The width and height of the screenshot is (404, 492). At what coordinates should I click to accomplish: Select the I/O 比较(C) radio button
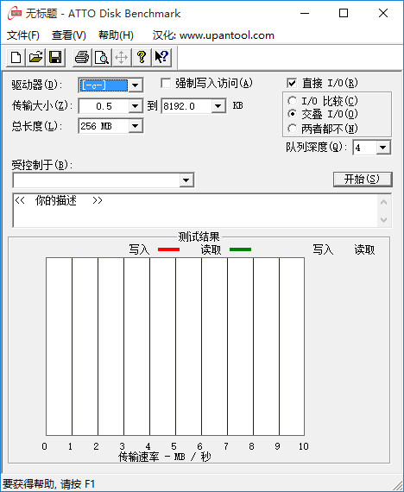292,101
